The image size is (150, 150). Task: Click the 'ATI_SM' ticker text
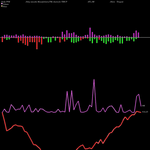coord(91,2)
